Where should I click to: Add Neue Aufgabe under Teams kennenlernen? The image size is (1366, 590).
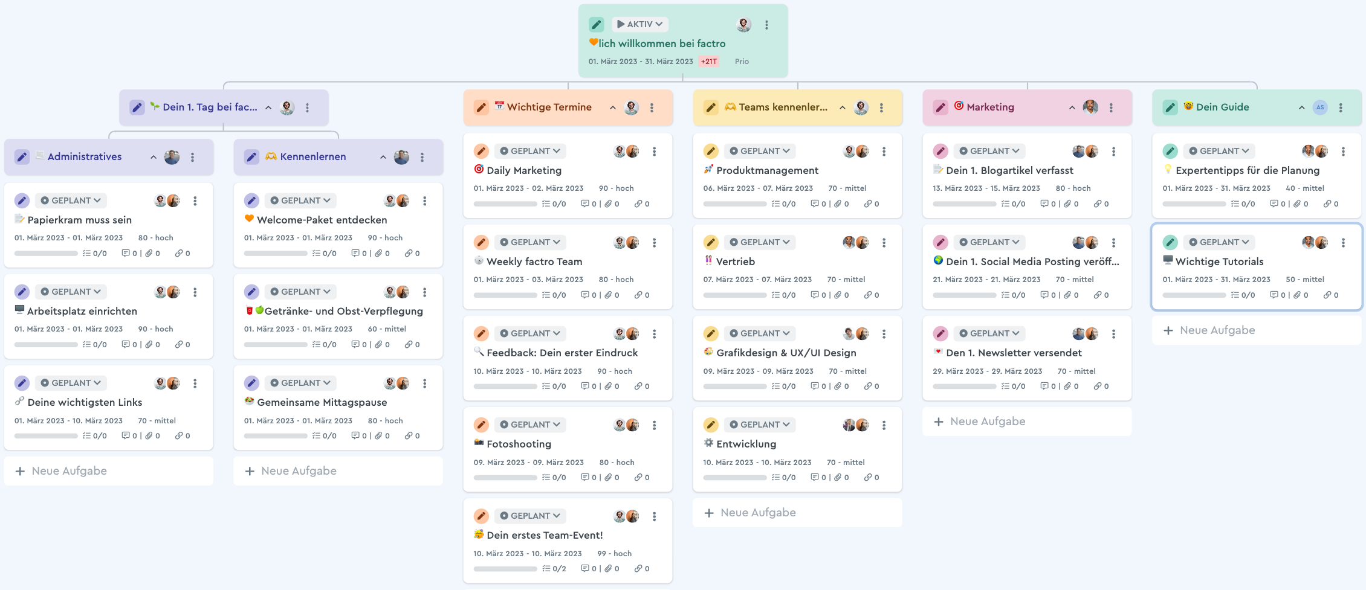(x=798, y=513)
